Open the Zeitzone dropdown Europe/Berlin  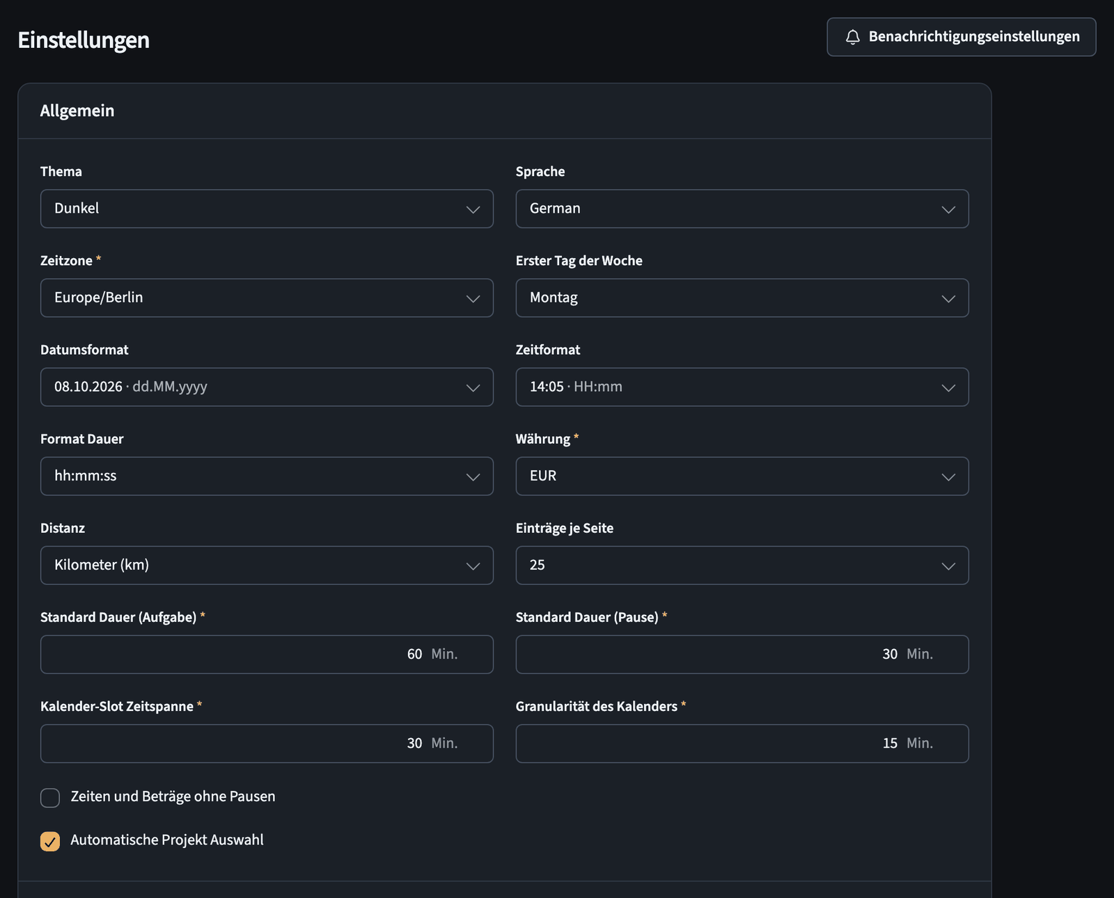267,298
